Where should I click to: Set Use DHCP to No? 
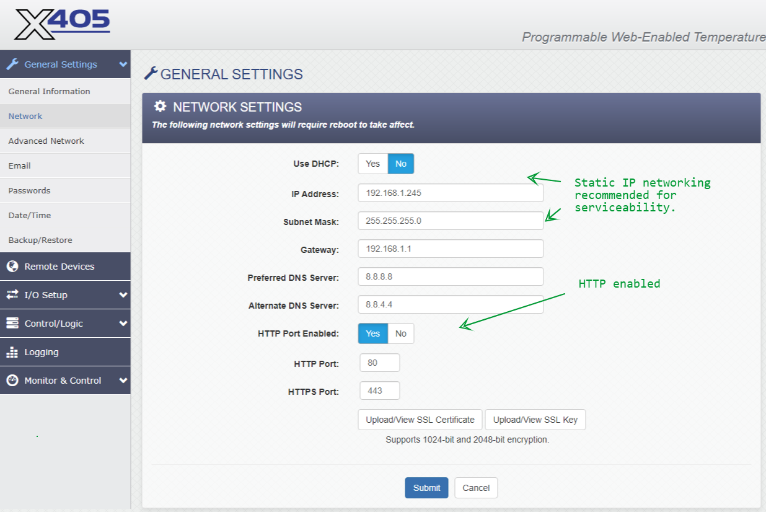[x=401, y=164]
